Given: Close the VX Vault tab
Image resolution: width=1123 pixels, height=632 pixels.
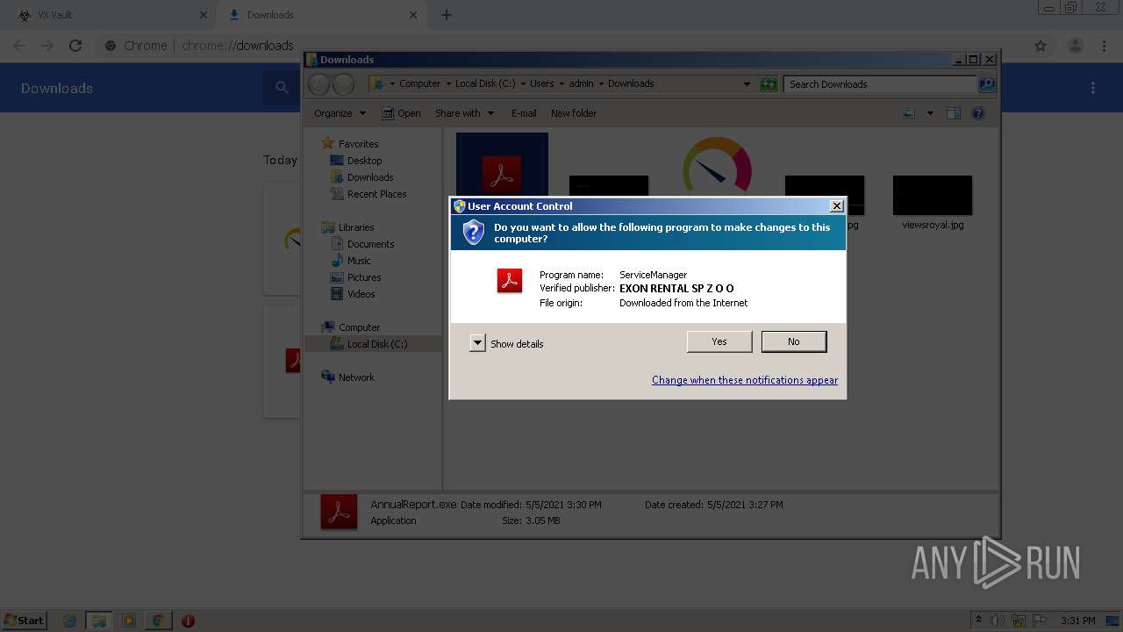Looking at the screenshot, I should tap(203, 15).
